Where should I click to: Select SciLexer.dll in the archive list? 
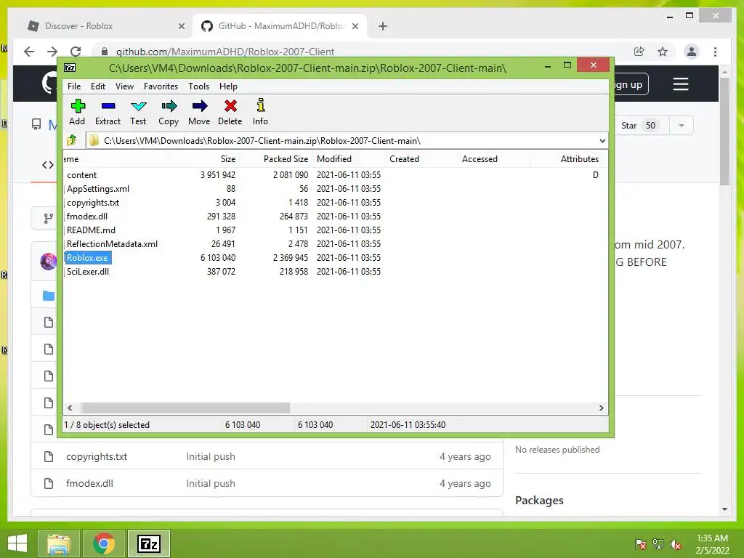[88, 272]
